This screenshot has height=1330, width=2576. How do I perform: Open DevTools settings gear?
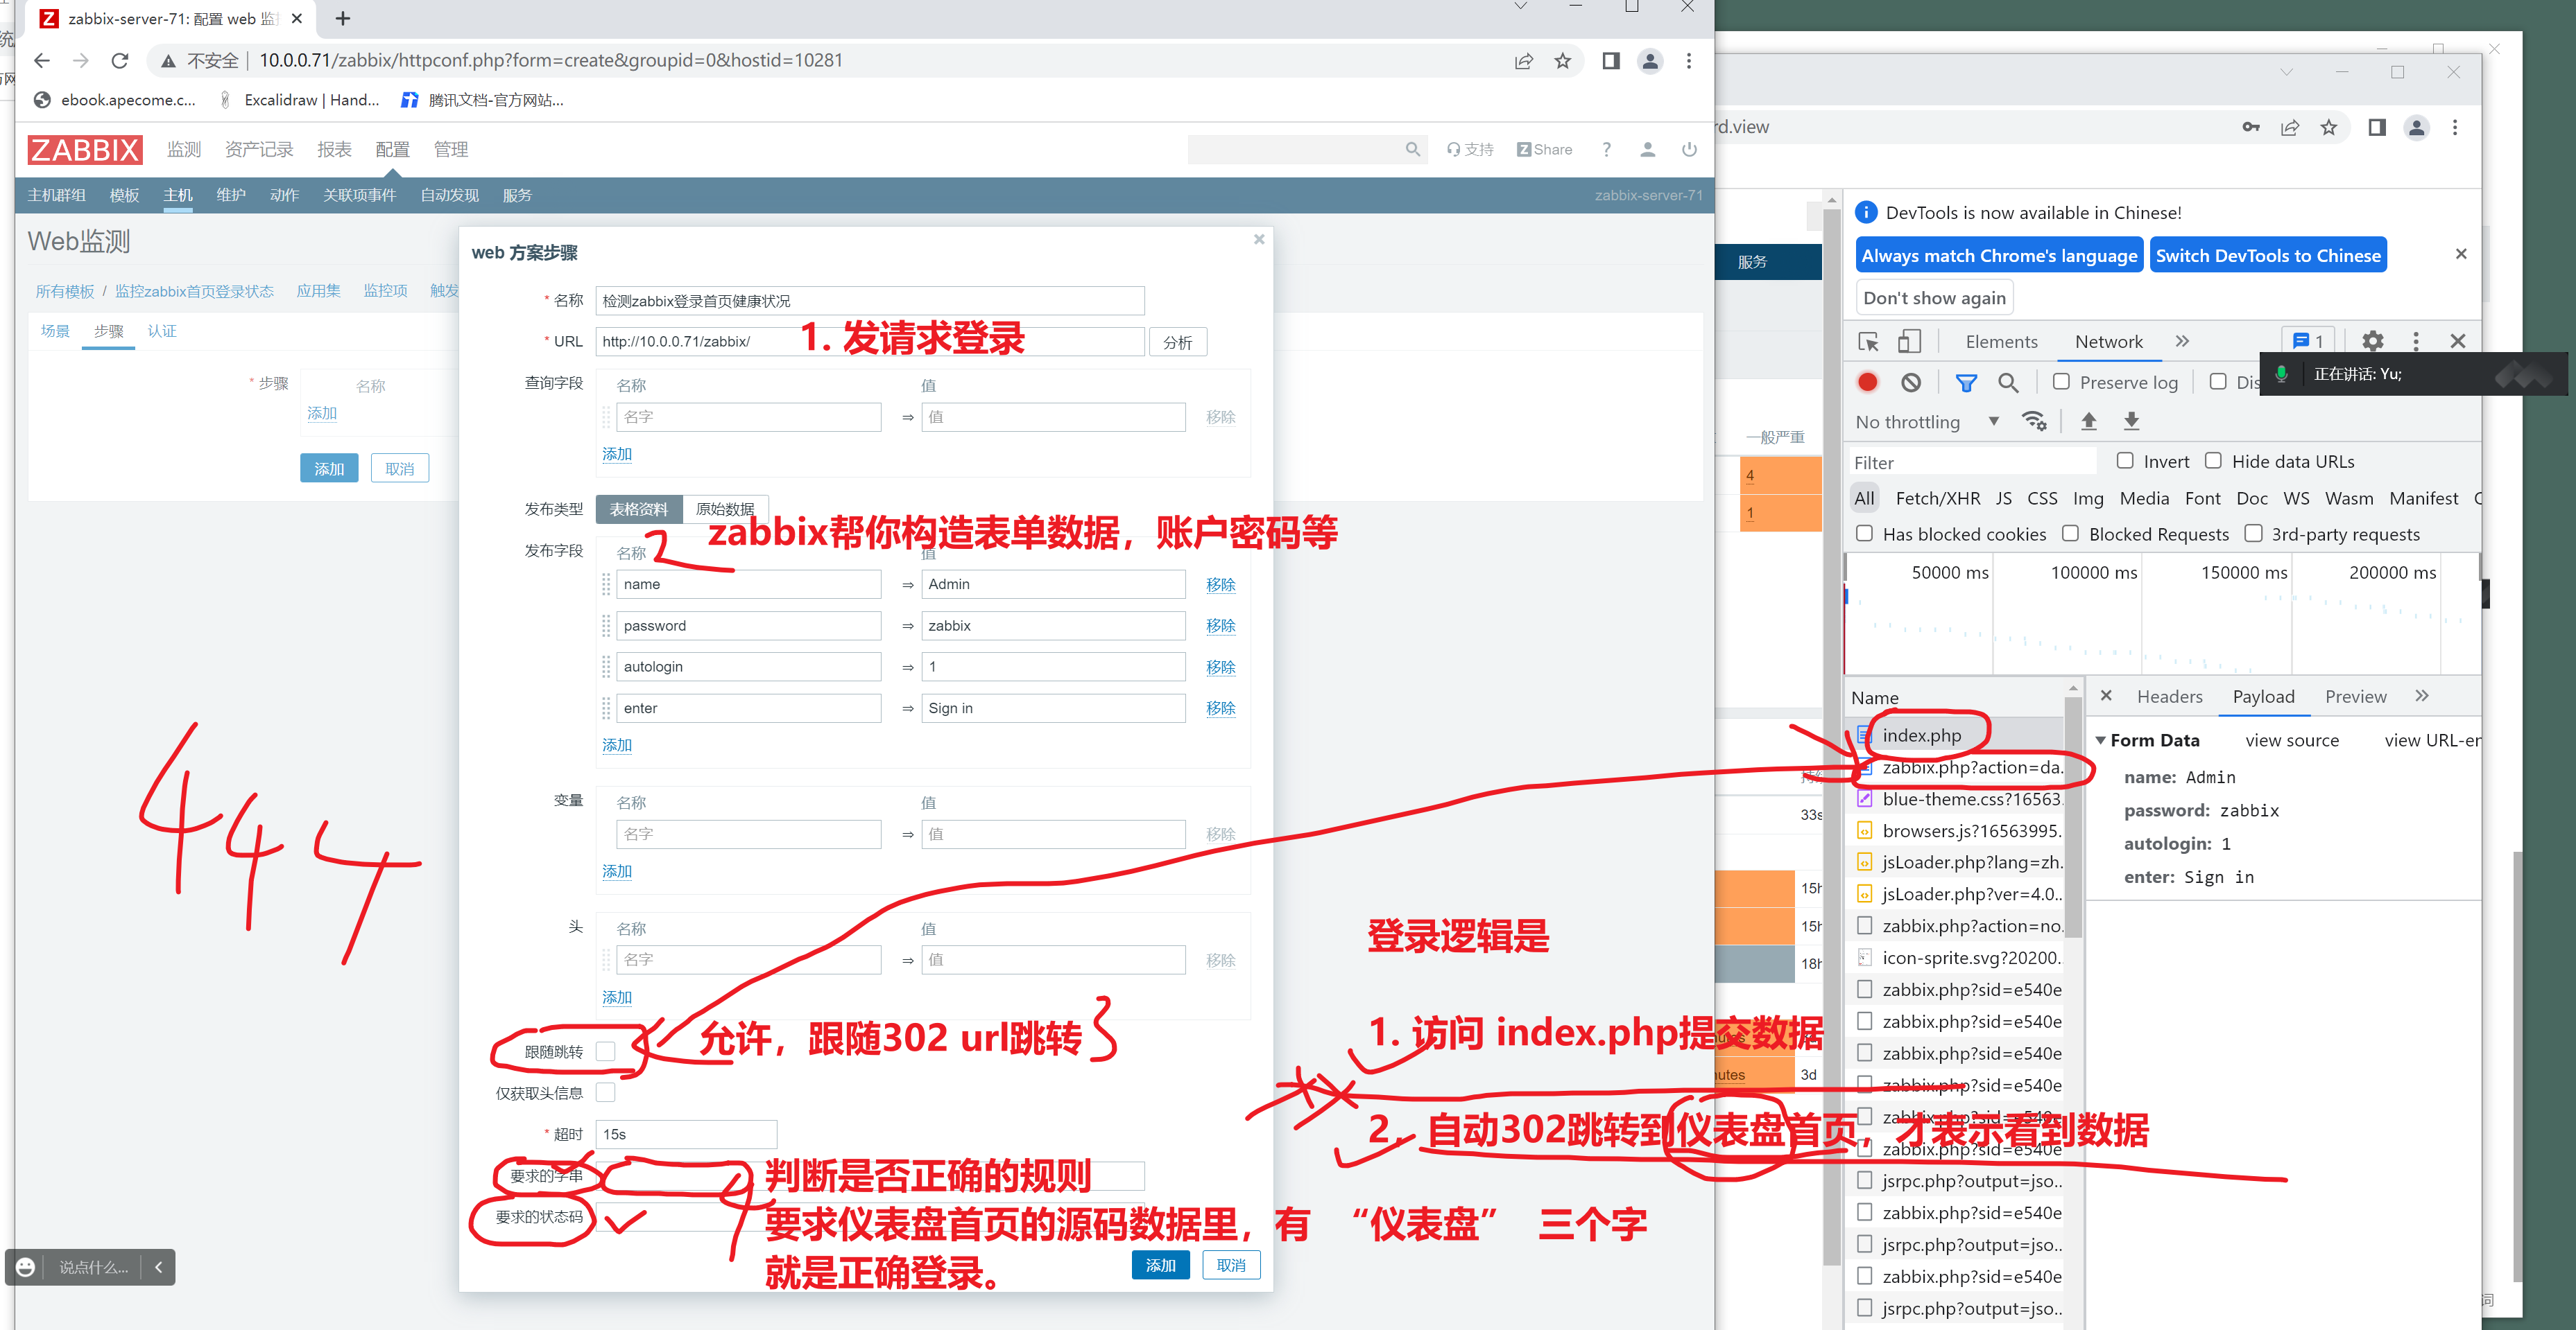click(2372, 341)
